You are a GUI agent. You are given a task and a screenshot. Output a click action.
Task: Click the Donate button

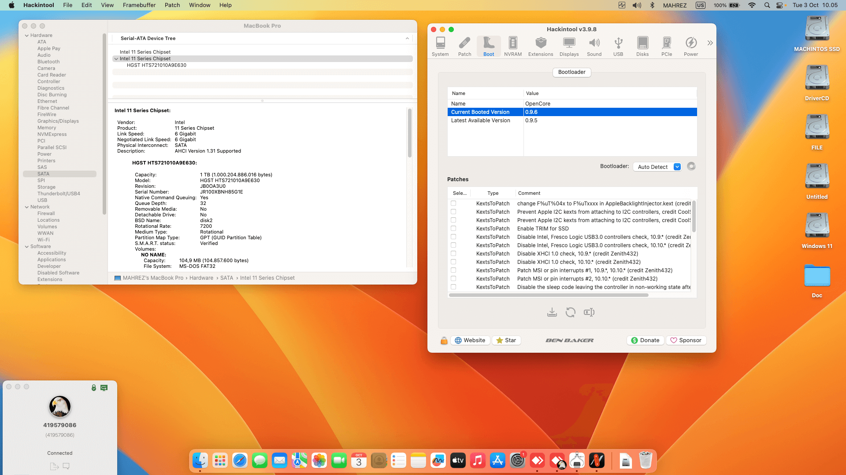pyautogui.click(x=645, y=340)
